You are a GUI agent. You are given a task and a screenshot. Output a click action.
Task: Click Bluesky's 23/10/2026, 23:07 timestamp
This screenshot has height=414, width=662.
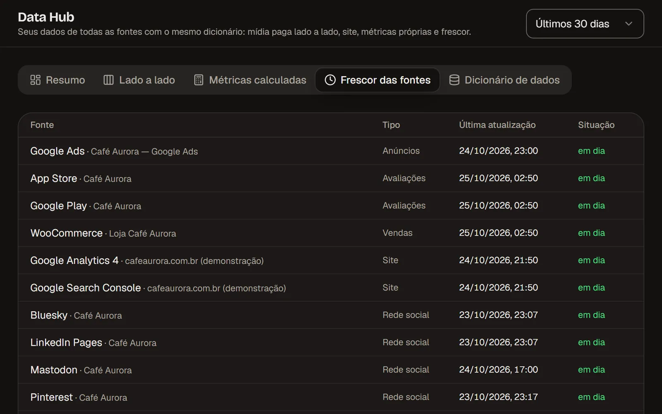pyautogui.click(x=498, y=315)
